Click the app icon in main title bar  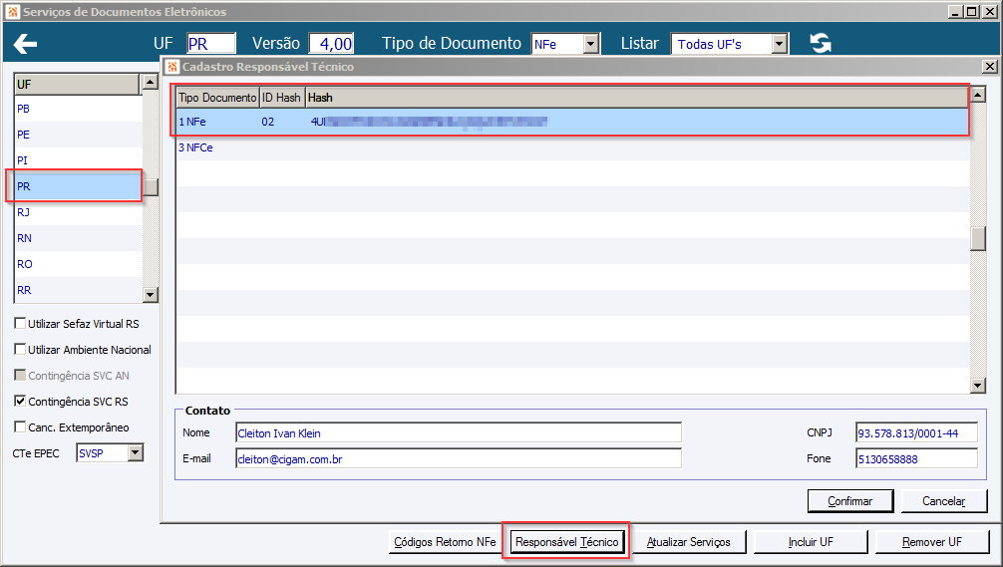12,12
